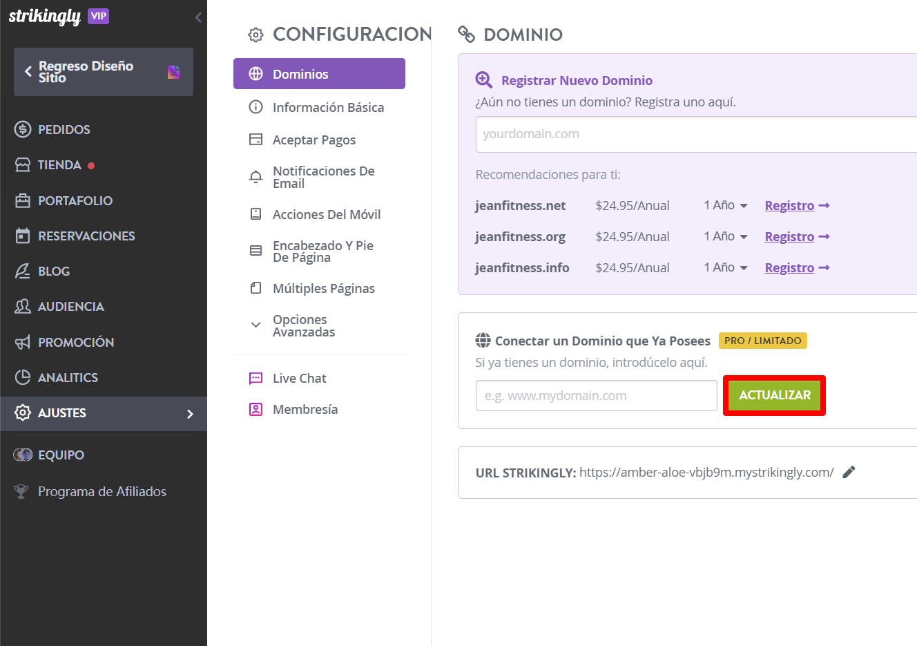The width and height of the screenshot is (917, 646).
Task: Open PORTAFOLIO section
Action: tap(75, 200)
